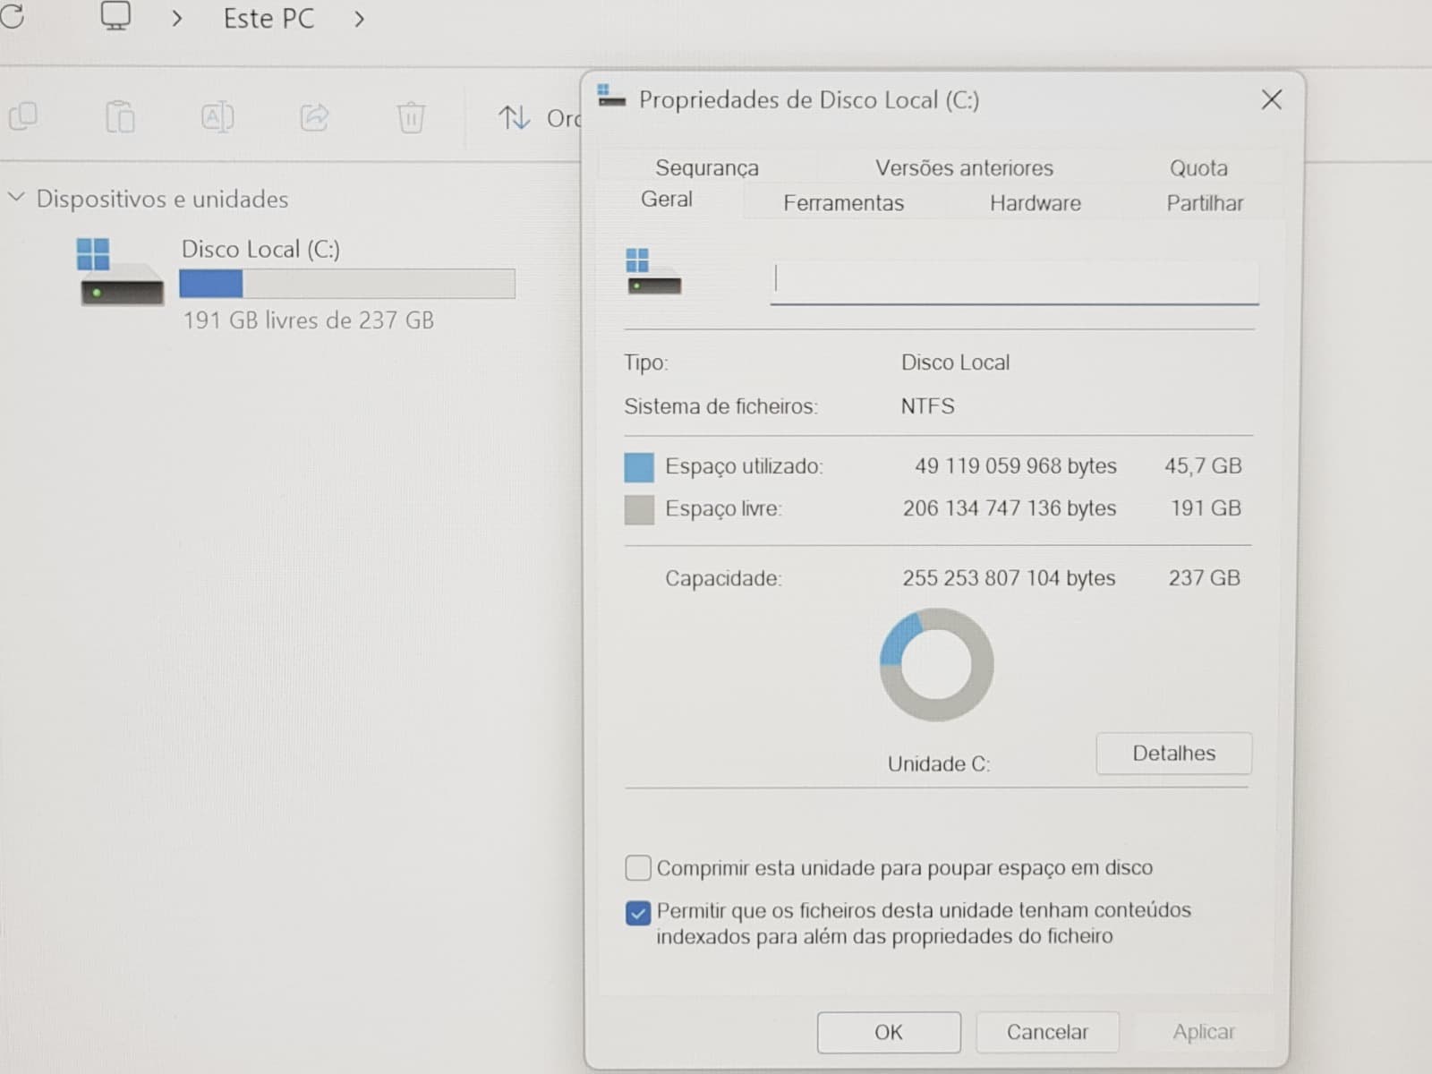Image resolution: width=1432 pixels, height=1074 pixels.
Task: Click the properties dialog title bar drive icon
Action: (x=611, y=96)
